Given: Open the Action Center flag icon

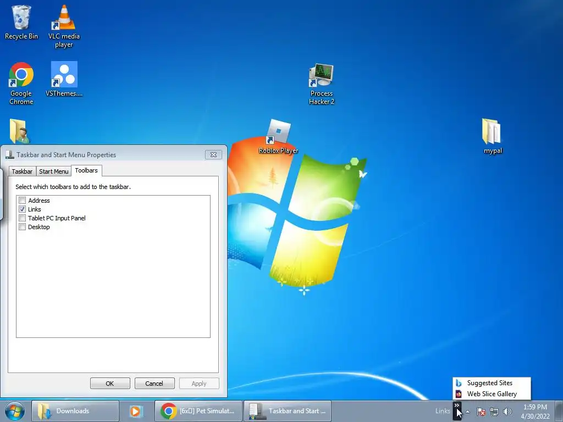Looking at the screenshot, I should (481, 412).
